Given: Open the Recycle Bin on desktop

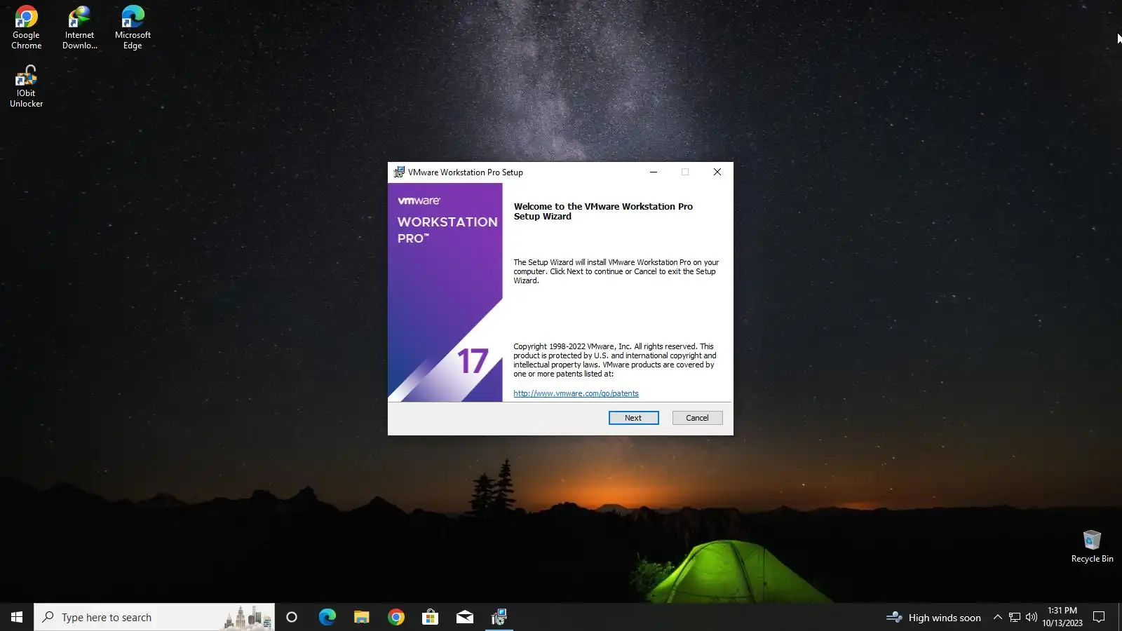Looking at the screenshot, I should coord(1092,547).
